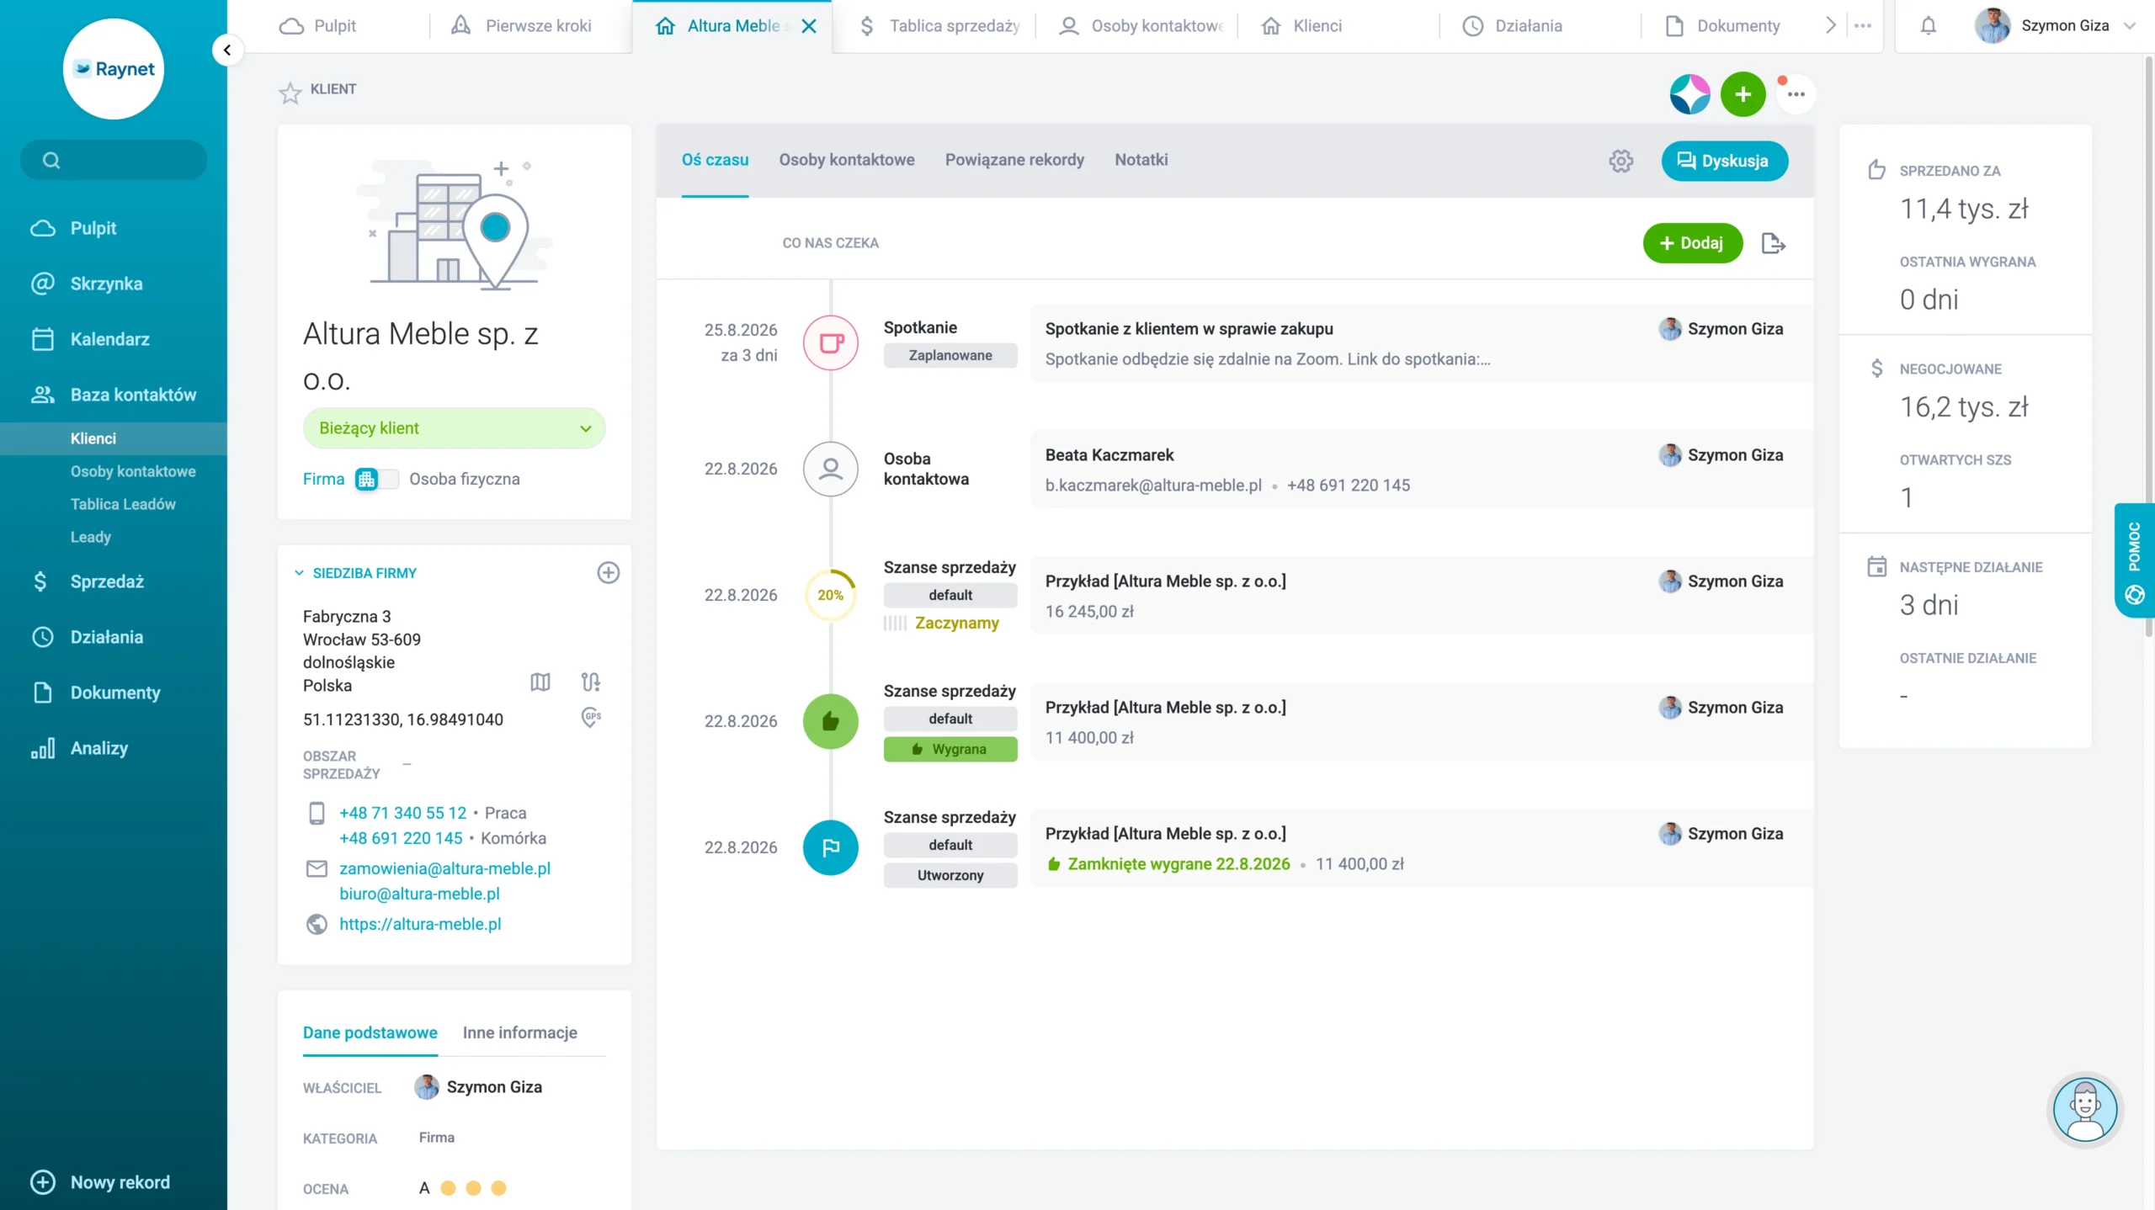Click zamowienia@altura-meble.pl email link

pos(444,868)
